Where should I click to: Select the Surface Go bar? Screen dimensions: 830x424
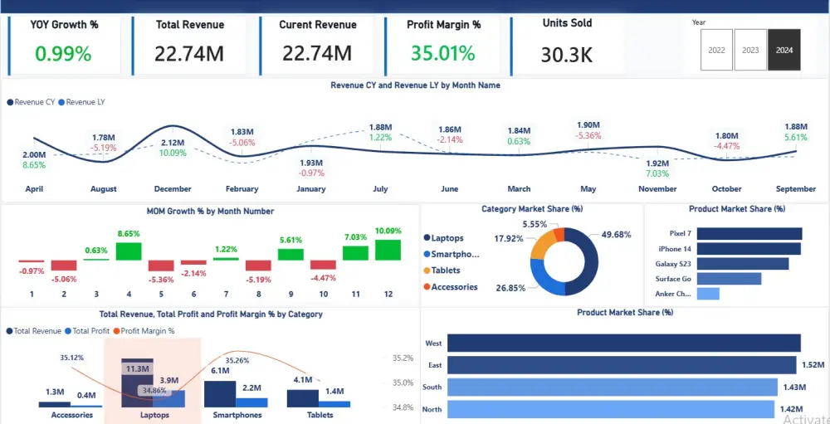[729, 279]
